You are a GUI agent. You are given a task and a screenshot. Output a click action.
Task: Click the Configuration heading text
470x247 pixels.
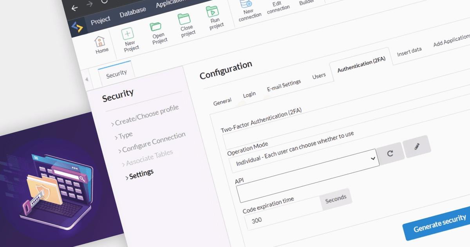click(x=226, y=70)
